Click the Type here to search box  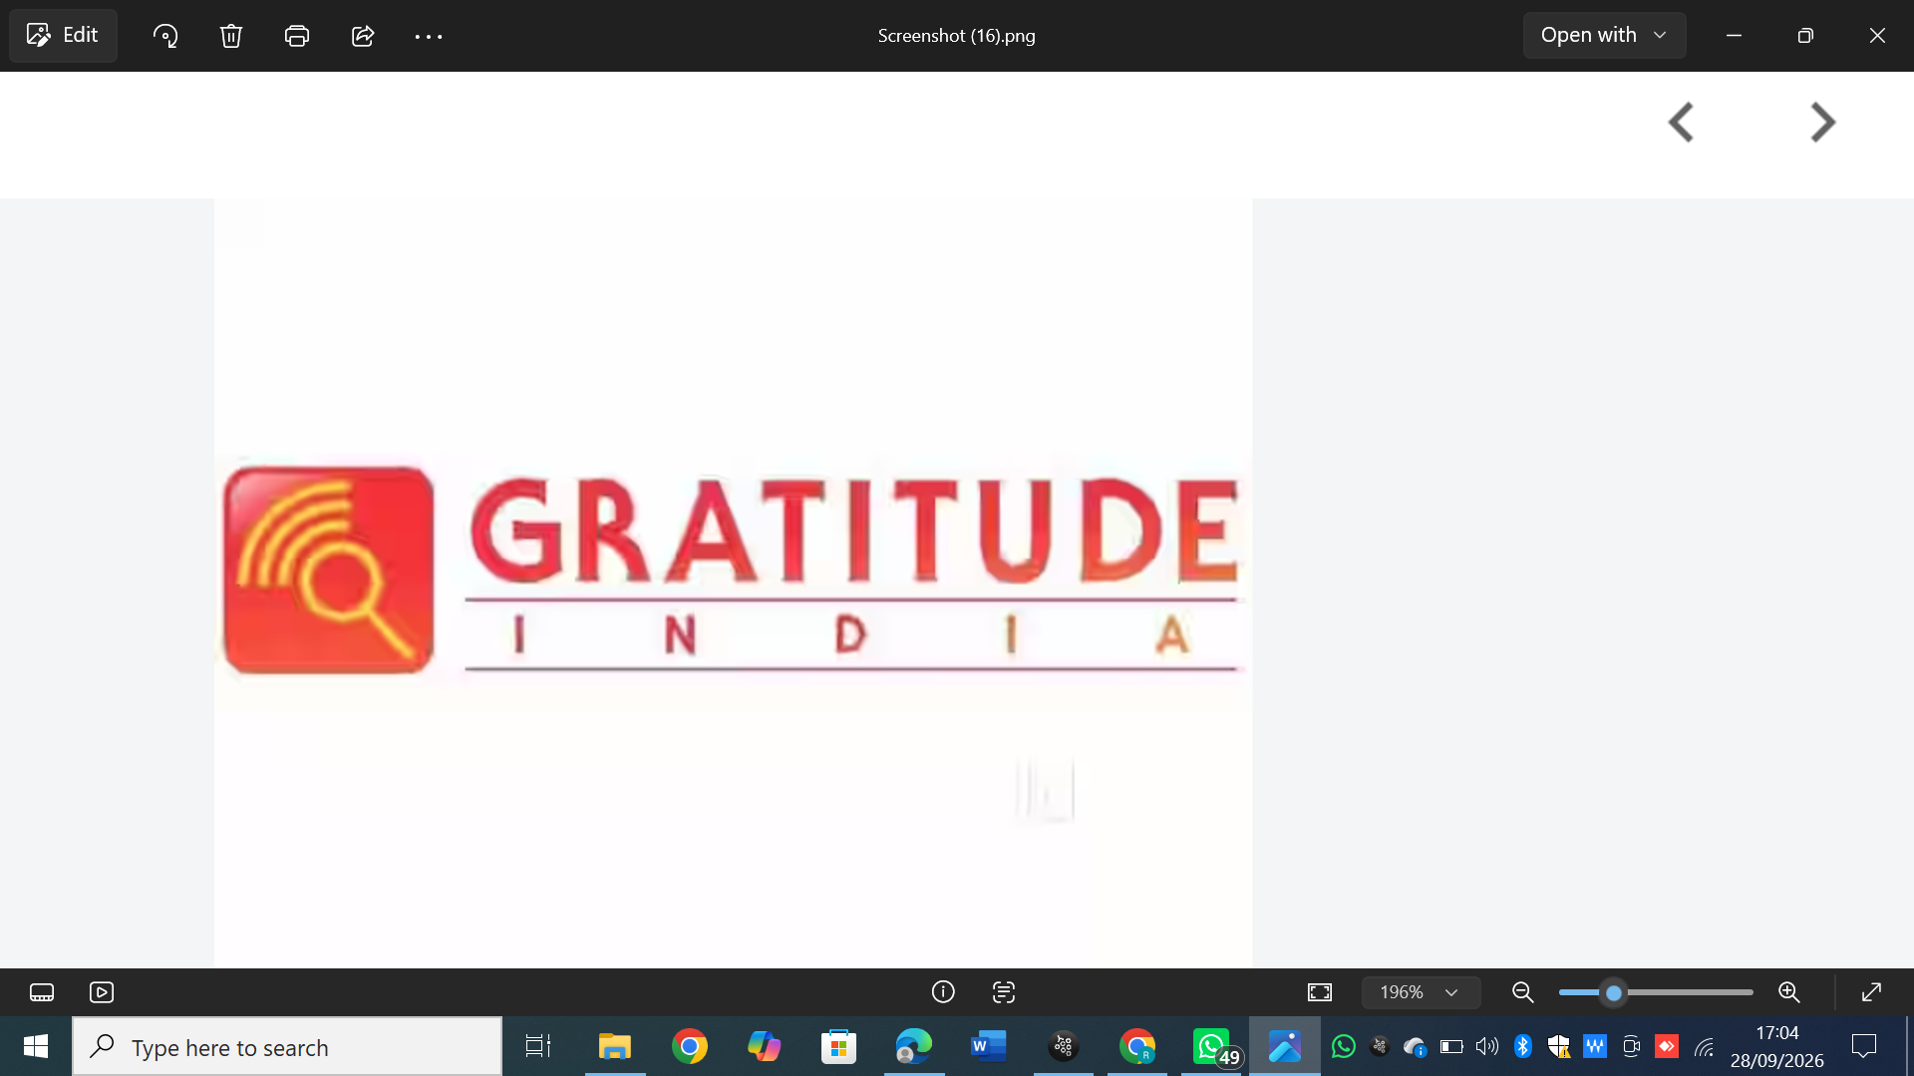click(287, 1047)
